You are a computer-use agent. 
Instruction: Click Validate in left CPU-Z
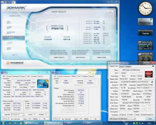point(35,119)
